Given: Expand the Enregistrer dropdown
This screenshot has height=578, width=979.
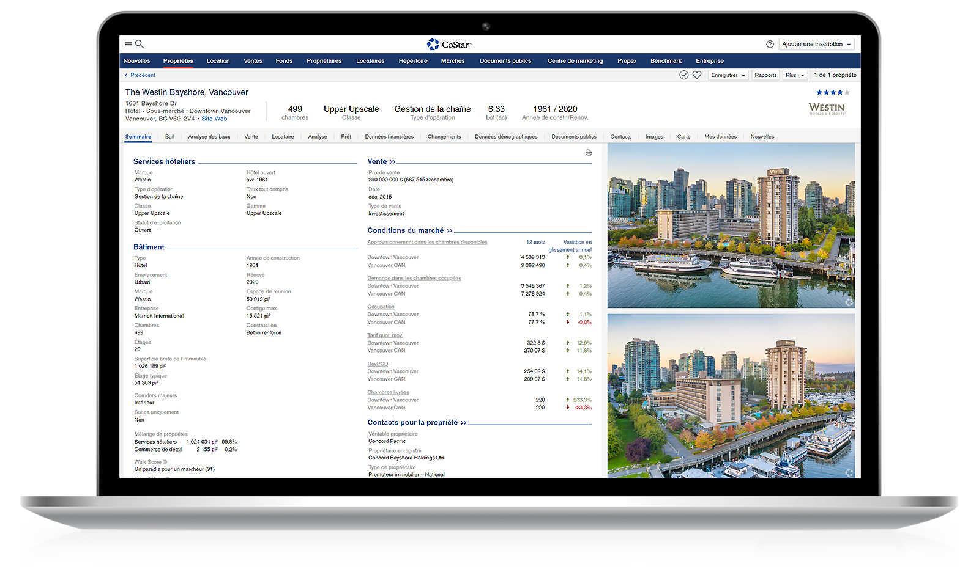Looking at the screenshot, I should coord(728,75).
